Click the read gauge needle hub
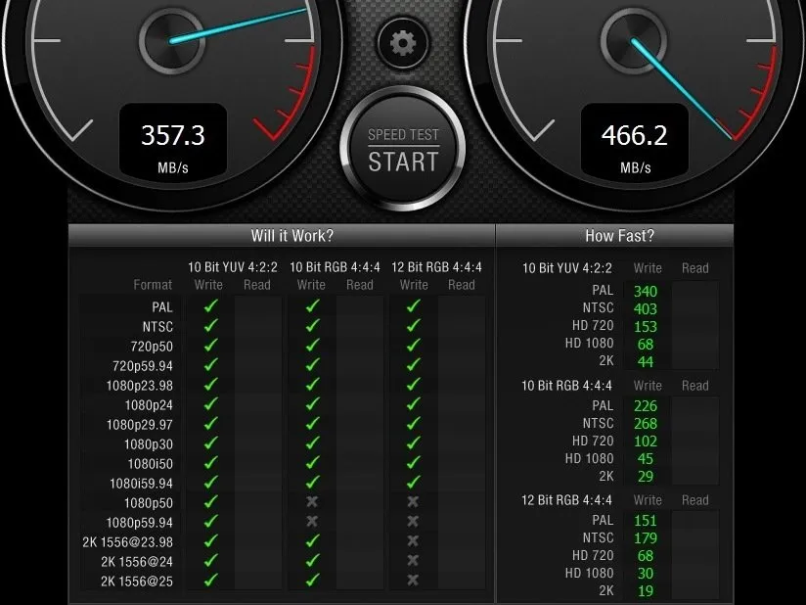The height and width of the screenshot is (605, 806). click(x=634, y=40)
